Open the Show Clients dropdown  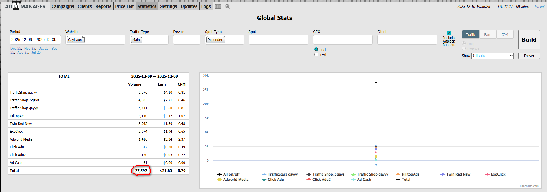[x=492, y=56]
